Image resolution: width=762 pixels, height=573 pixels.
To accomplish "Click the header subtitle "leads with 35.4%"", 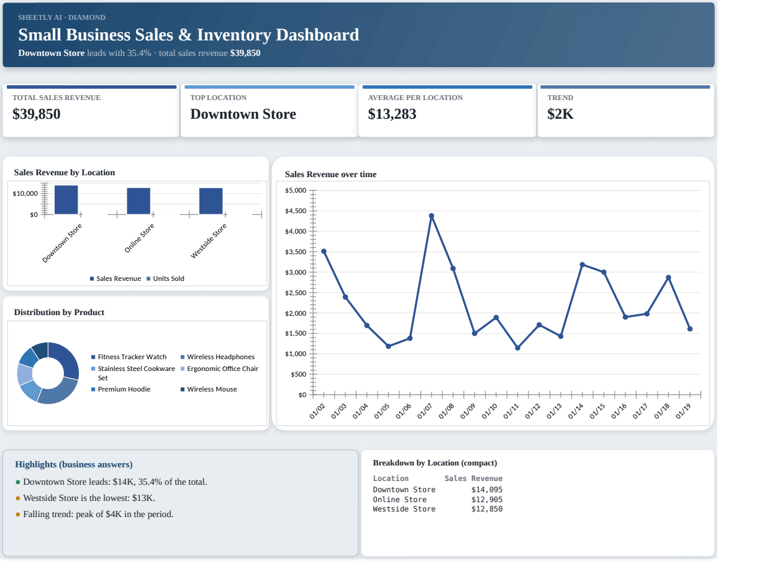I will coord(119,53).
